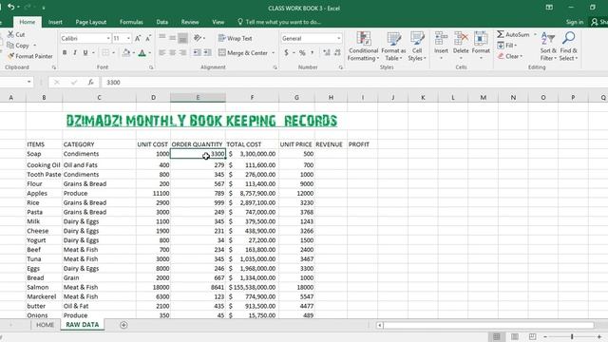Select column F header

pyautogui.click(x=252, y=97)
